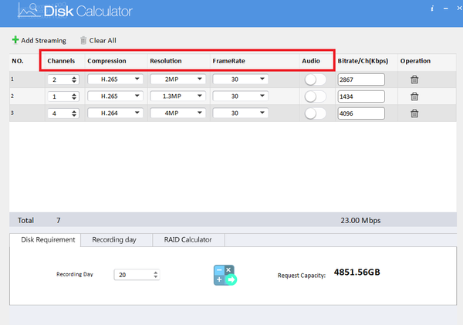Viewport: 463px width, 325px height.
Task: Click the green plus Add Streaming icon
Action: coord(15,40)
